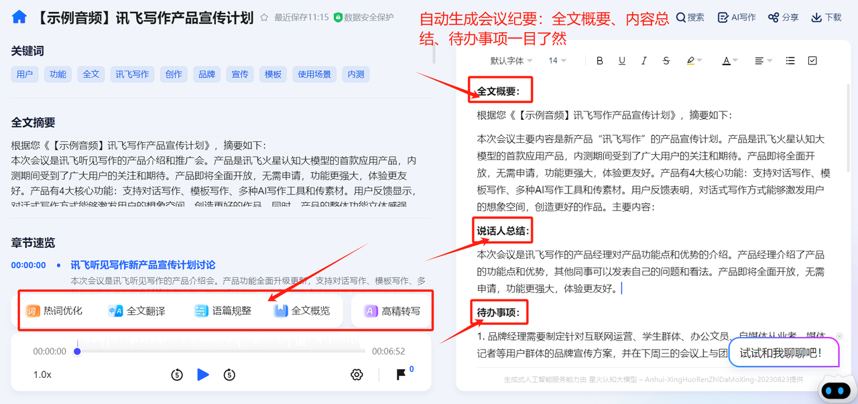This screenshot has height=404, width=858.
Task: Select the 宣传 keyword tag
Action: (240, 74)
